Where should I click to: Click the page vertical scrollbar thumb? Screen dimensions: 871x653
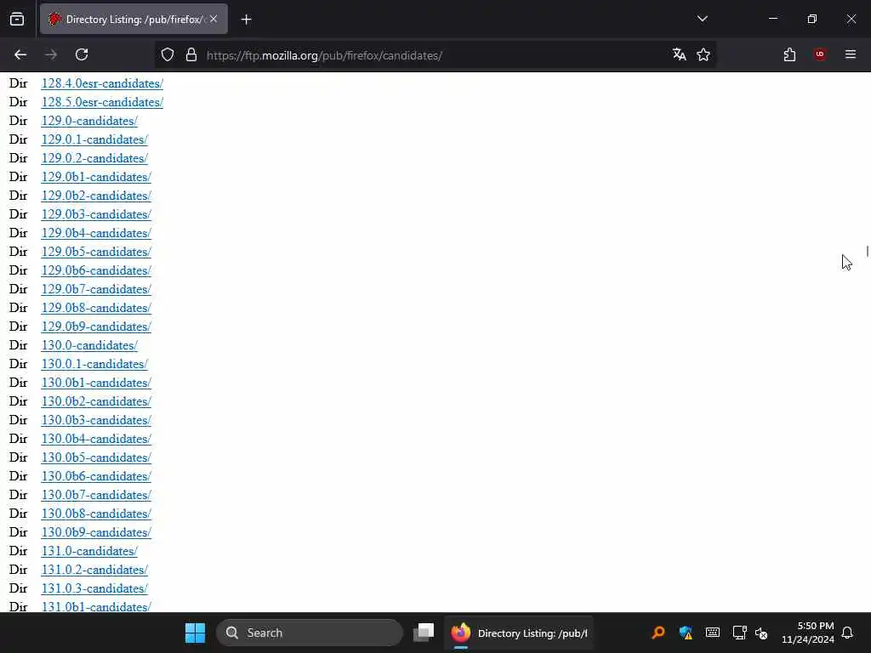[867, 252]
